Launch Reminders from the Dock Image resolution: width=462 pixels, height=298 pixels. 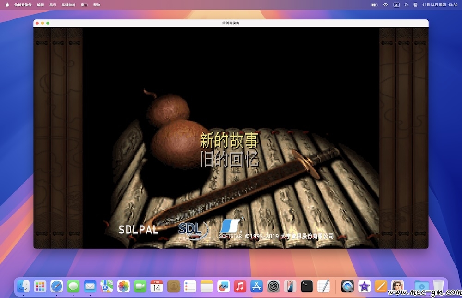click(x=190, y=286)
